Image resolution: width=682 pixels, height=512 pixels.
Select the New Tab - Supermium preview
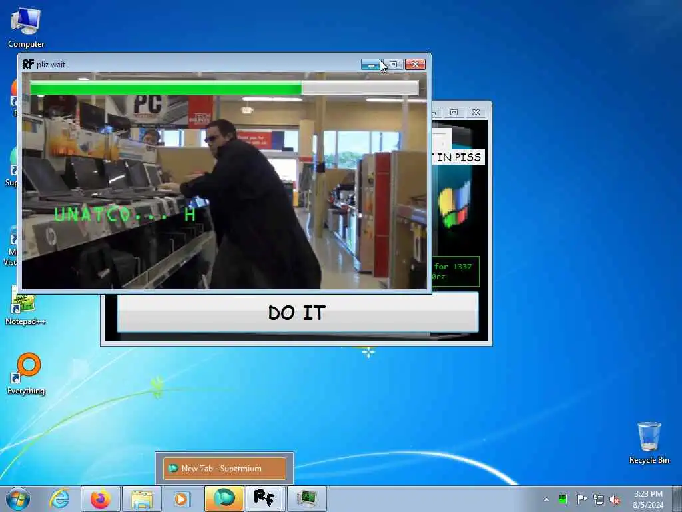coord(225,469)
